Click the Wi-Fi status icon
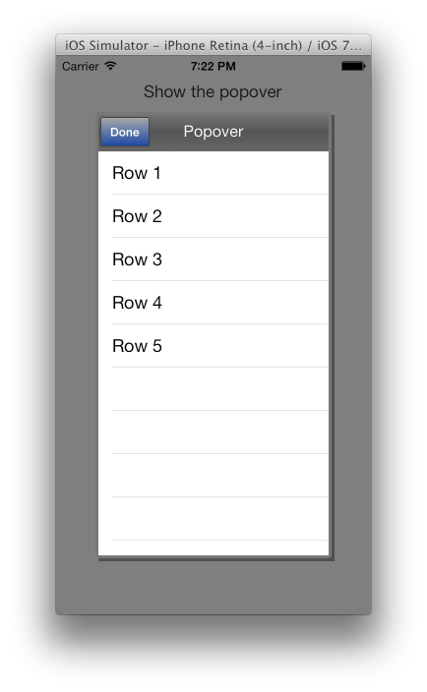This screenshot has height=692, width=427. point(110,66)
